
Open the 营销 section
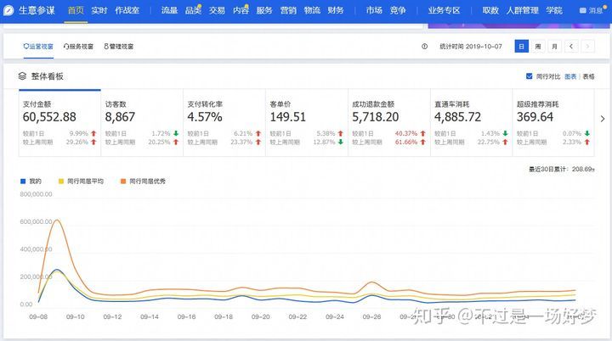click(288, 10)
